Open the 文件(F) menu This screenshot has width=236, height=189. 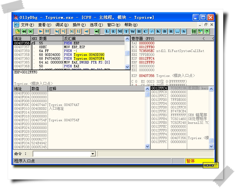point(27,25)
